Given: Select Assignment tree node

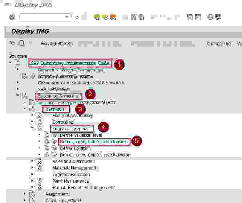Looking at the screenshot, I should 57,194.
